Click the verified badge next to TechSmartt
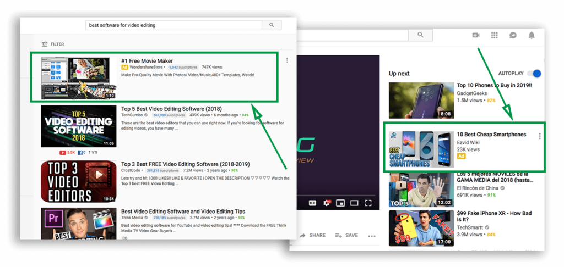 (x=487, y=227)
